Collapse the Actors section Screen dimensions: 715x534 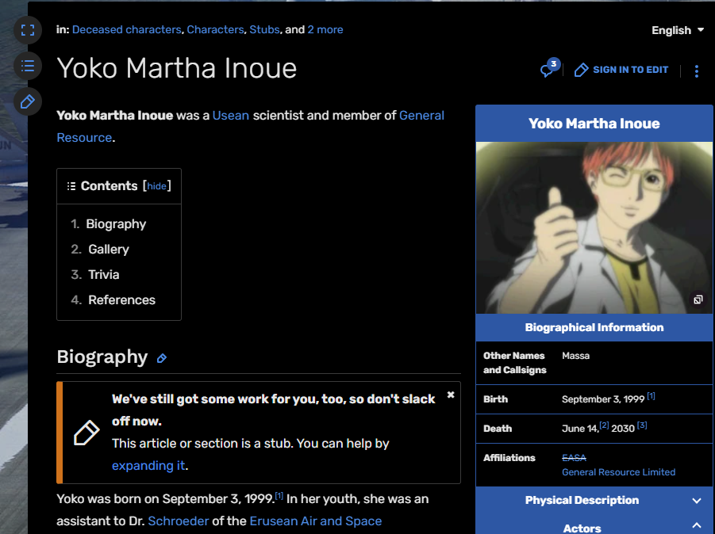pos(594,527)
